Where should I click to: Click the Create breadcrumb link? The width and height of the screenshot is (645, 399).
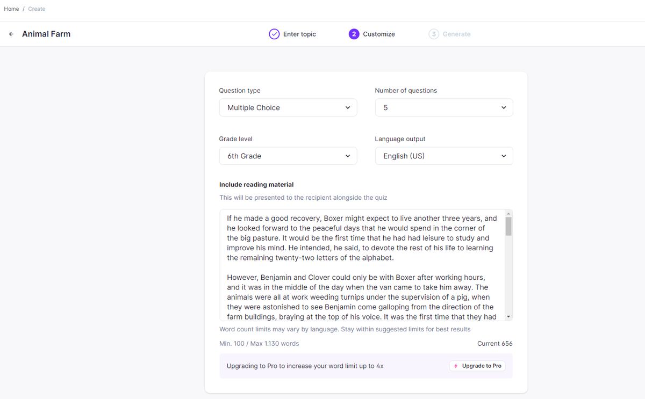pyautogui.click(x=37, y=9)
